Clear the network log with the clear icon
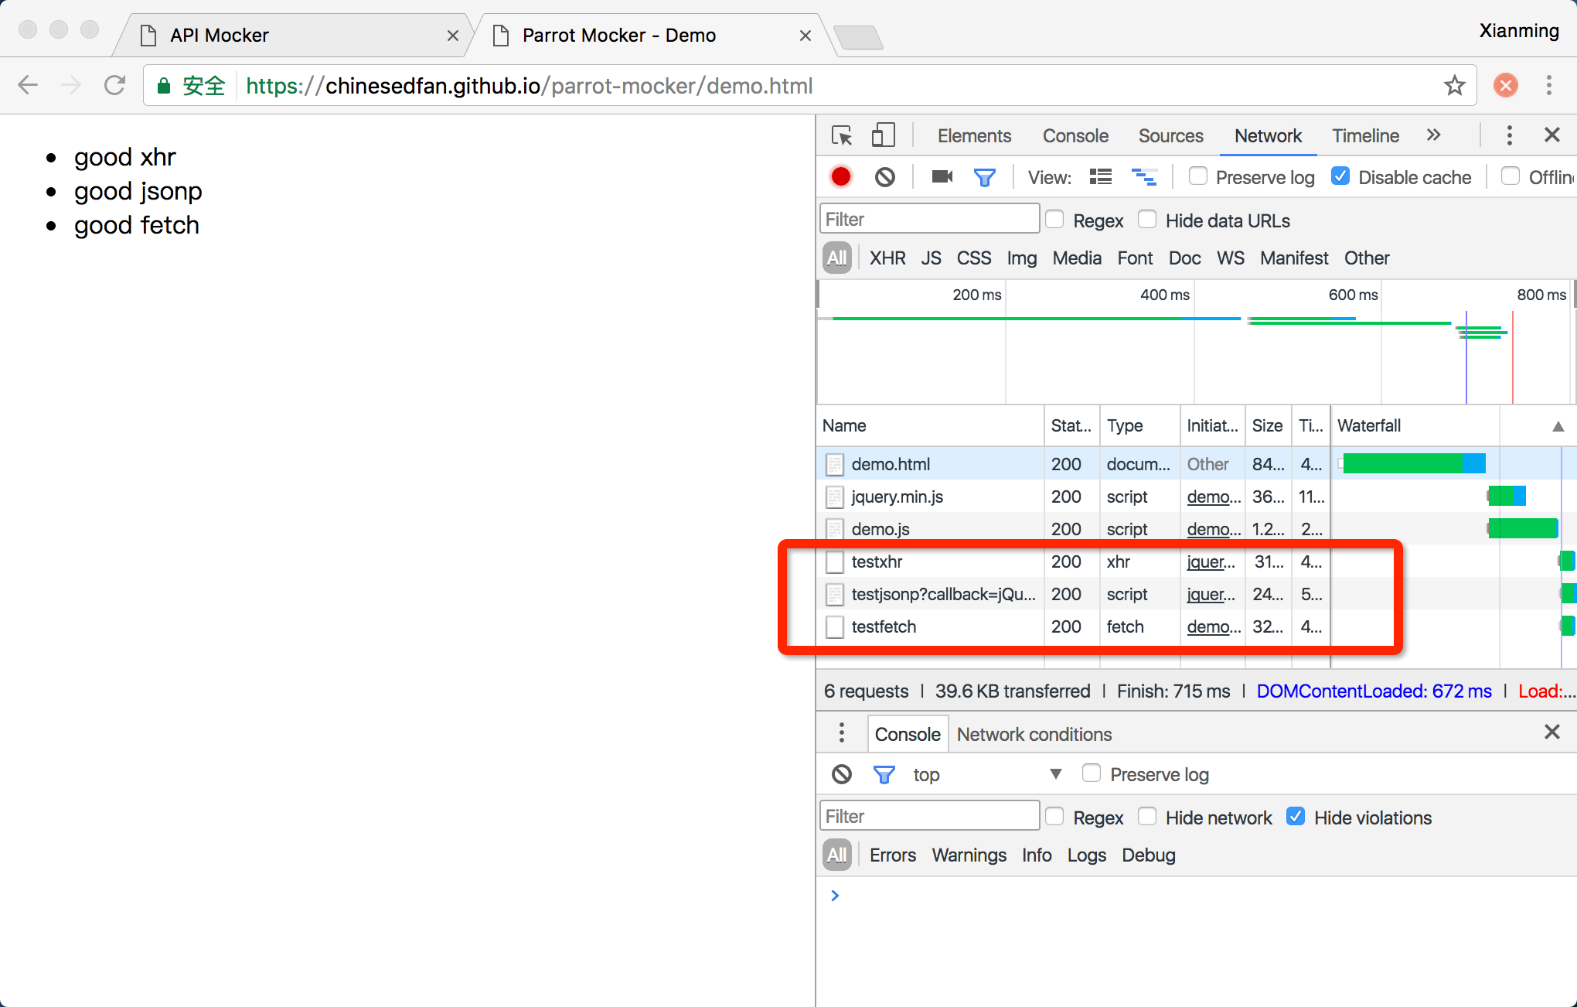 (885, 177)
